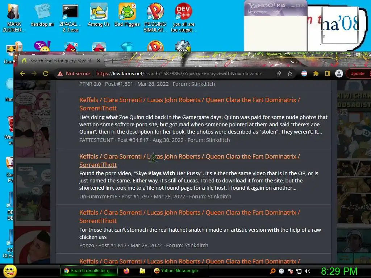The image size is (371, 278).
Task: Open Messenger menu in Yahoo! Messenger window
Action: point(257,12)
